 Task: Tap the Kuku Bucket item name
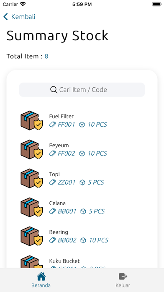(x=64, y=261)
